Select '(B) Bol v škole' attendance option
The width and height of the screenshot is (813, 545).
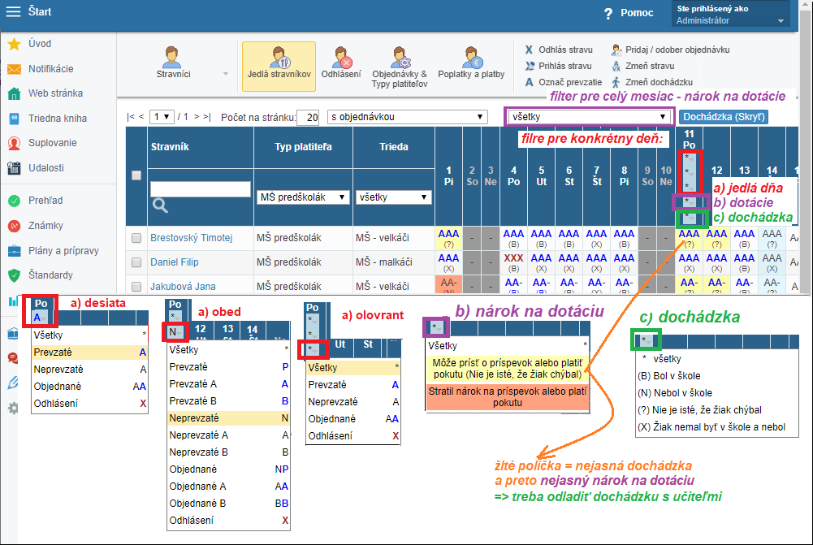716,376
